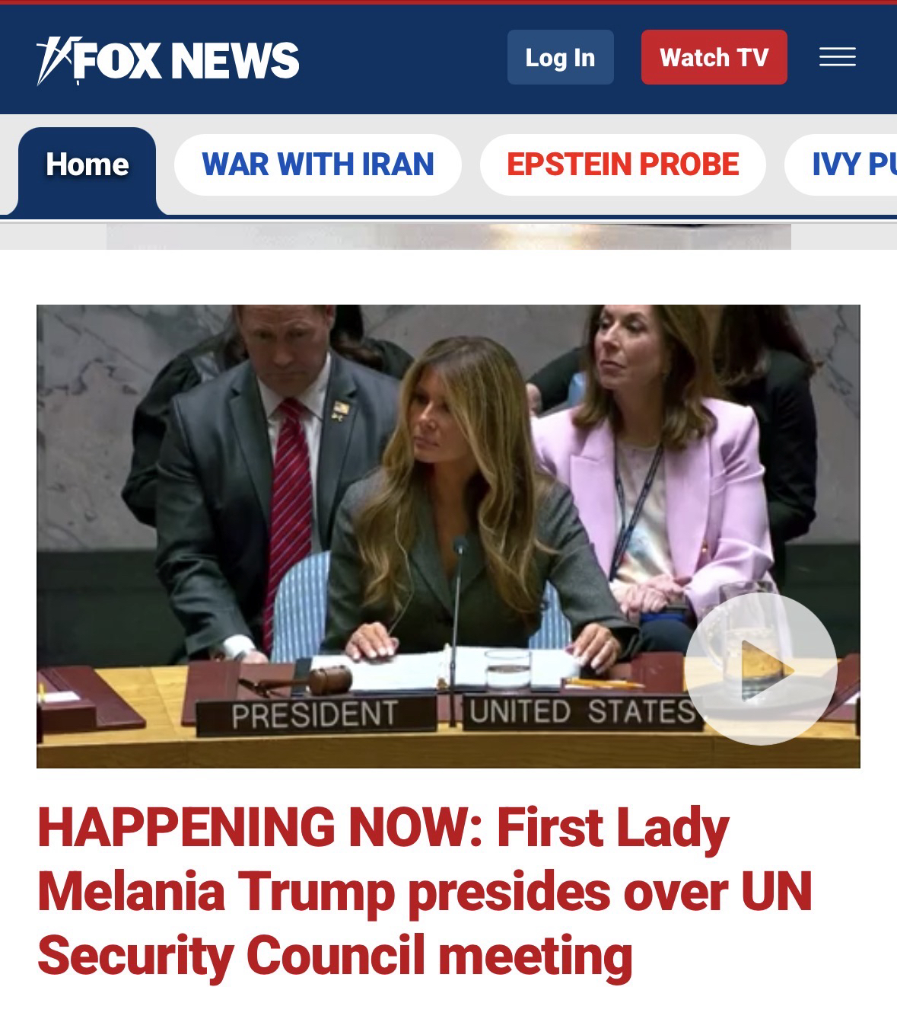Image resolution: width=897 pixels, height=1019 pixels.
Task: Select the Home tab
Action: coord(87,165)
